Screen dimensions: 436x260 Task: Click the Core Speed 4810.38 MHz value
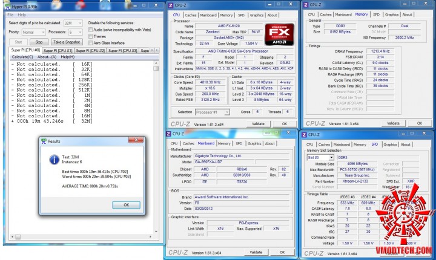(211, 82)
